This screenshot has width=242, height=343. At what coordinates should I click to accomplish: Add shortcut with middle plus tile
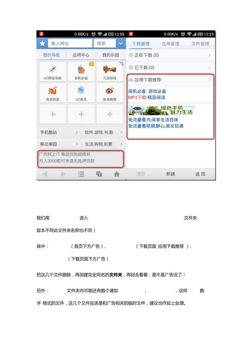81,114
